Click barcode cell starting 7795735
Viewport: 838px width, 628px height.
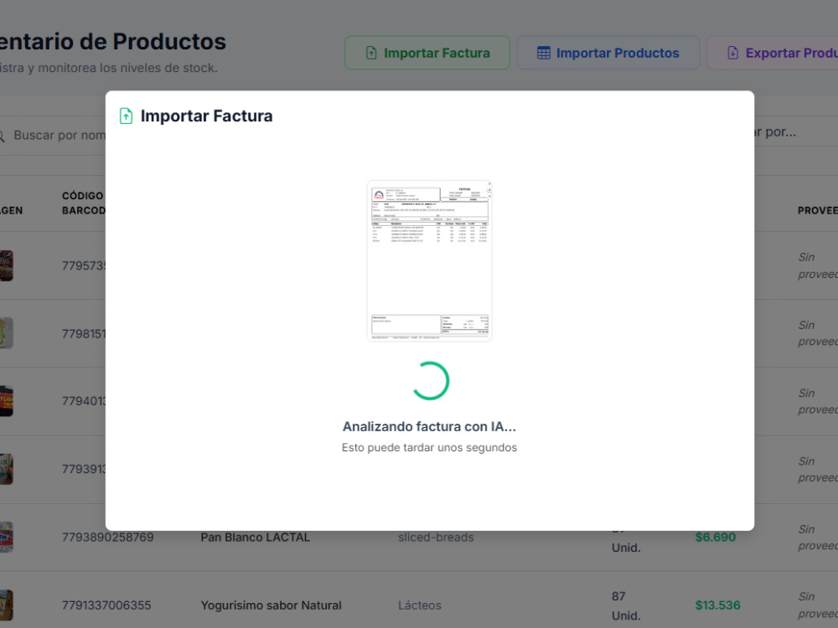click(84, 265)
